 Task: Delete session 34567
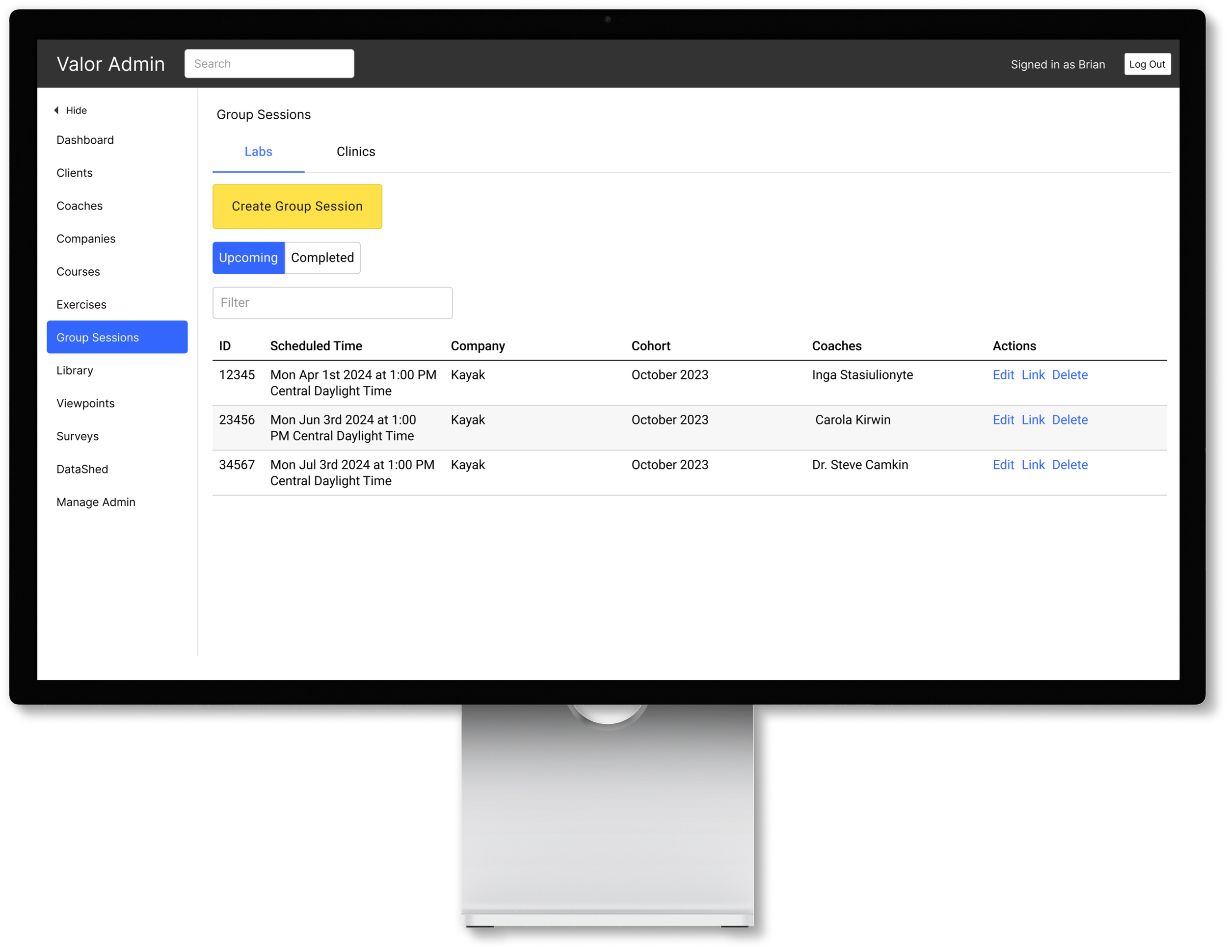coord(1069,464)
